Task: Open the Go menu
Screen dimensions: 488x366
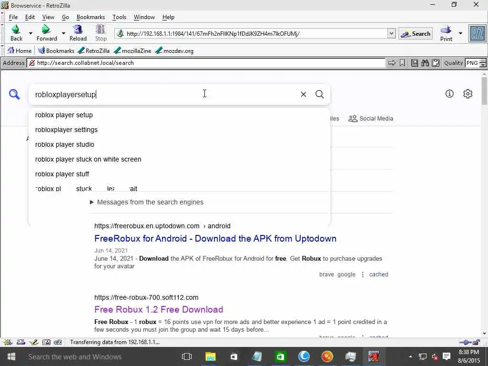Action: (65, 17)
